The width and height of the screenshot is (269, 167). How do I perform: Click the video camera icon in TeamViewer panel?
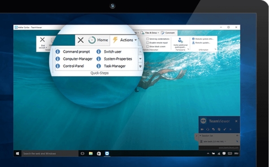pos(202,129)
